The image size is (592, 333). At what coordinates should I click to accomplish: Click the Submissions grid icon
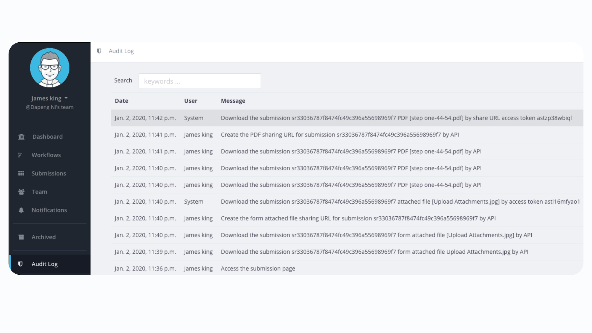pyautogui.click(x=21, y=173)
